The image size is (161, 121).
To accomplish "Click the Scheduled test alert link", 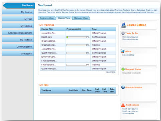I will pos(128,55).
